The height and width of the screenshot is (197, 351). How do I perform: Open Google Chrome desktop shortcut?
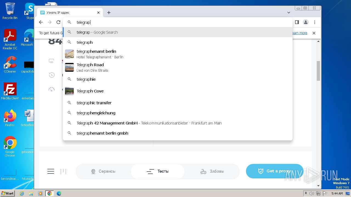point(10,146)
